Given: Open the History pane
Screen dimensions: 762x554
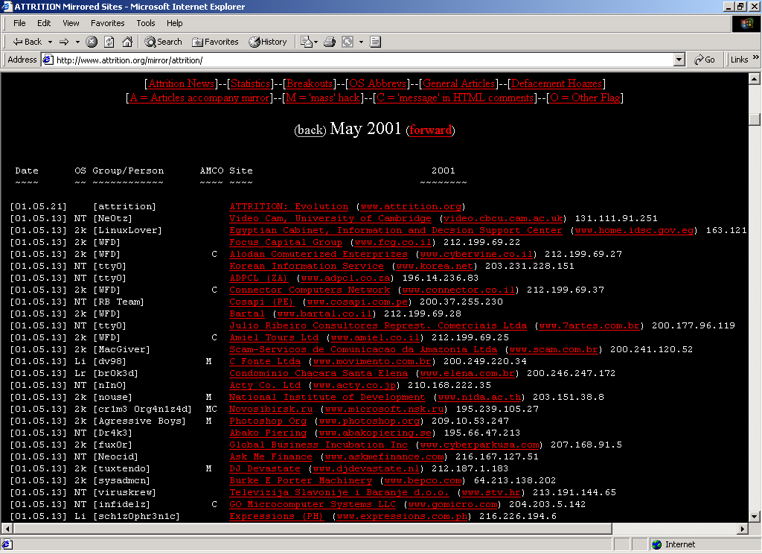Looking at the screenshot, I should click(268, 42).
